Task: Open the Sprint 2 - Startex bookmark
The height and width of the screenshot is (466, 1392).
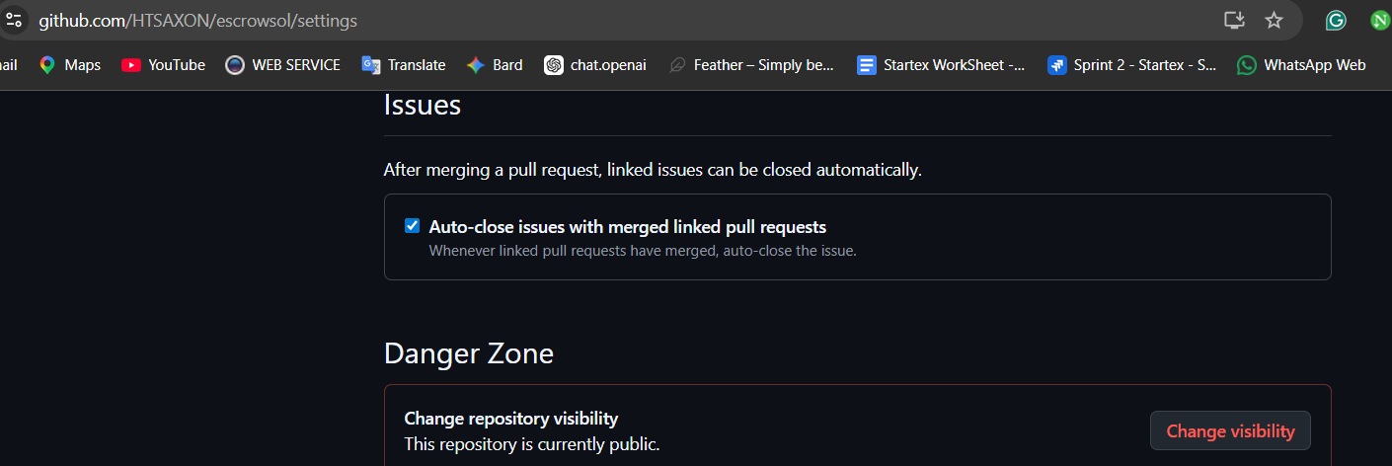Action: [1131, 65]
